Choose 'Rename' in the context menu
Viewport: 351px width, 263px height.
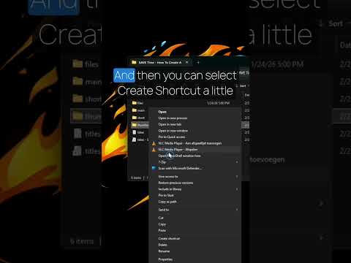[x=195, y=251]
